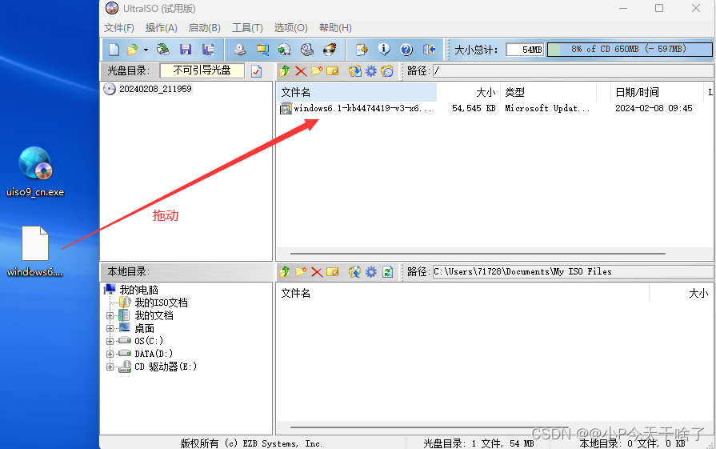
Task: Click the rename icon in local pane toolbar
Action: click(x=333, y=272)
